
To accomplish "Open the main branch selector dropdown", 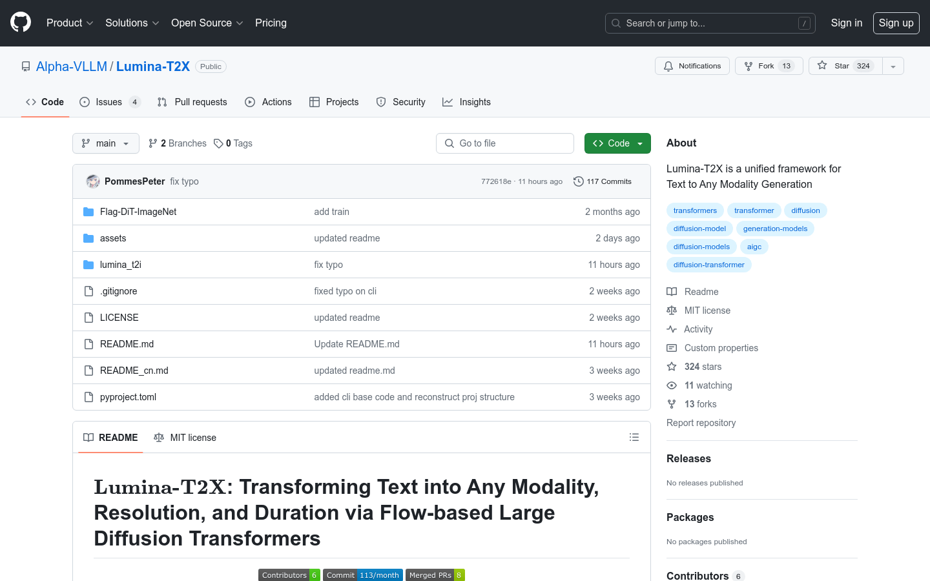I will 106,143.
